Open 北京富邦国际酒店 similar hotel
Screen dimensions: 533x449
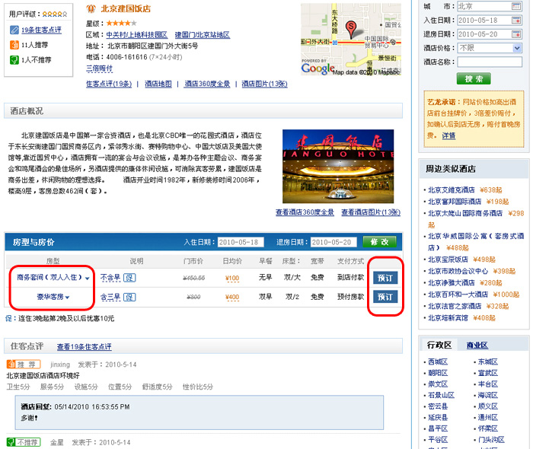(455, 202)
